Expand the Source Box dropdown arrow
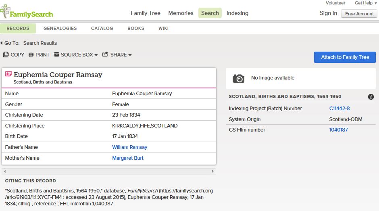 [x=96, y=55]
